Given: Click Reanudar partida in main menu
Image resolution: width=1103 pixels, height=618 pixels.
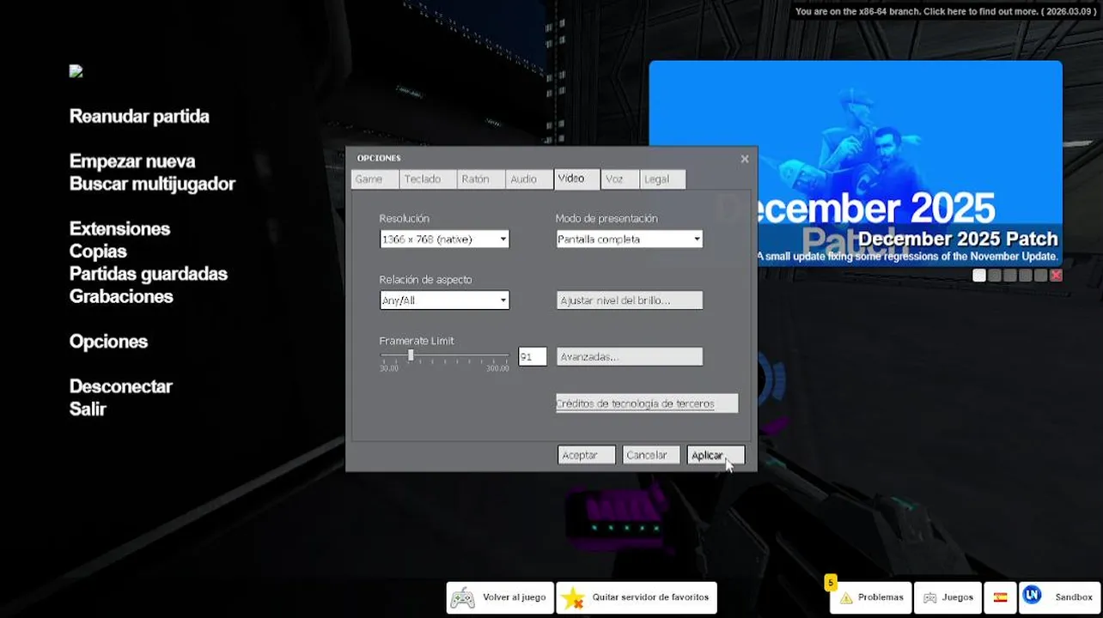Looking at the screenshot, I should pos(139,117).
